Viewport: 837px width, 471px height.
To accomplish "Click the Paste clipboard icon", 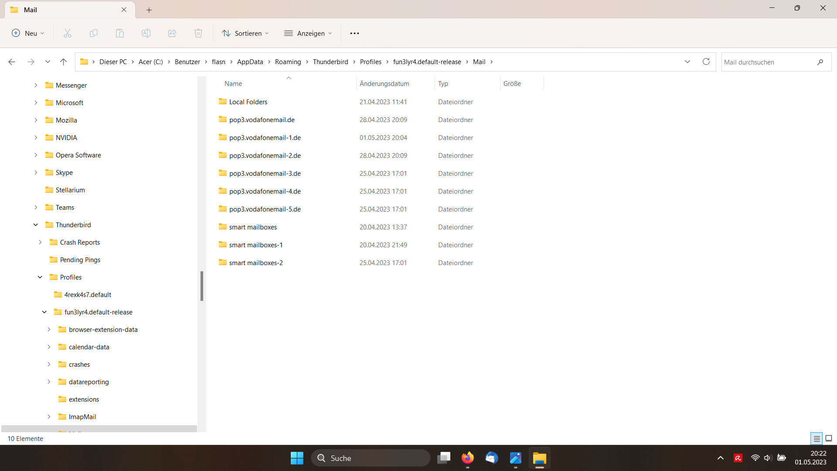I will (120, 33).
